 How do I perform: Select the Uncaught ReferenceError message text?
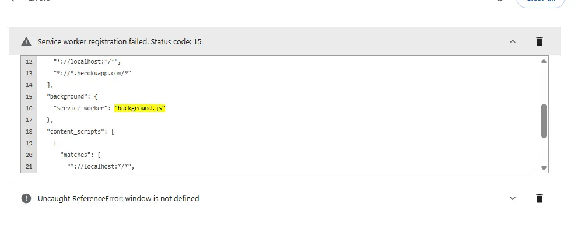(118, 199)
